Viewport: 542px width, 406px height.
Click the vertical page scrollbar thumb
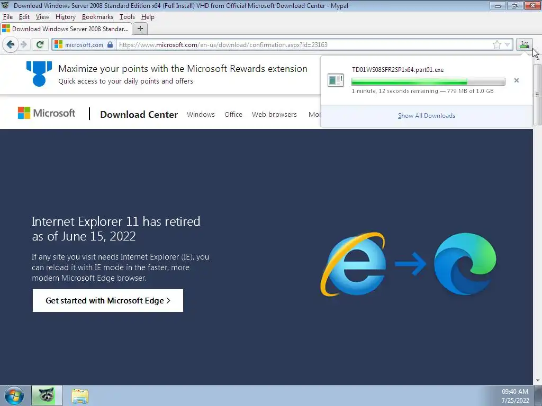tap(537, 94)
